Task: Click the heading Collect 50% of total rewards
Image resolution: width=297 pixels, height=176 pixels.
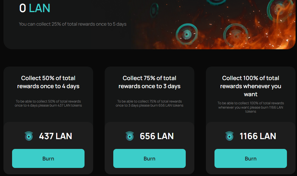Action: click(48, 82)
